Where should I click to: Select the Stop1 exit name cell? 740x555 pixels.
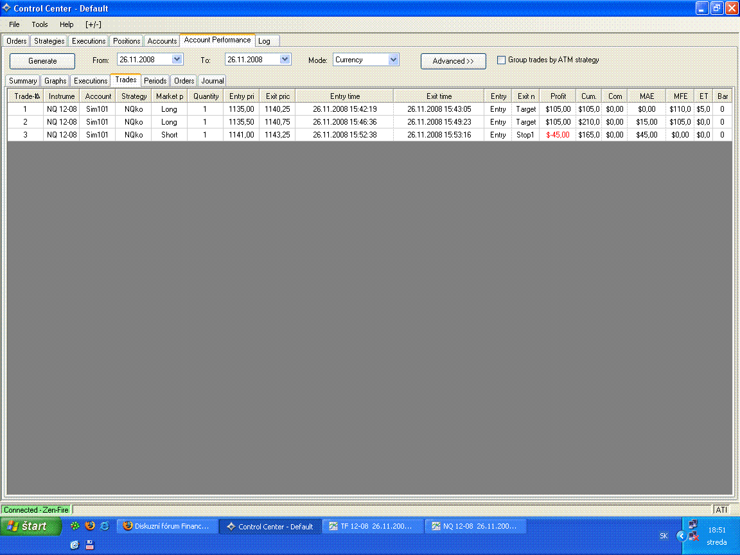[x=525, y=135]
